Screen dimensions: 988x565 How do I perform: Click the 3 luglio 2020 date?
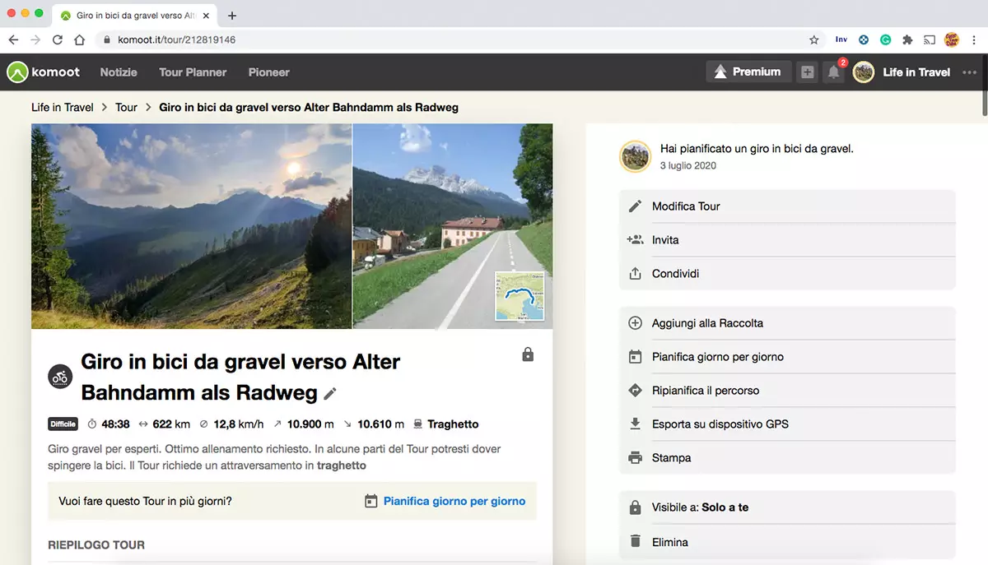(x=688, y=165)
